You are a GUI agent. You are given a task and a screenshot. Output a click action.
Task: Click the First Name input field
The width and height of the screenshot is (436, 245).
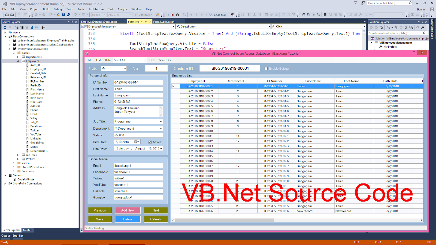pos(138,89)
